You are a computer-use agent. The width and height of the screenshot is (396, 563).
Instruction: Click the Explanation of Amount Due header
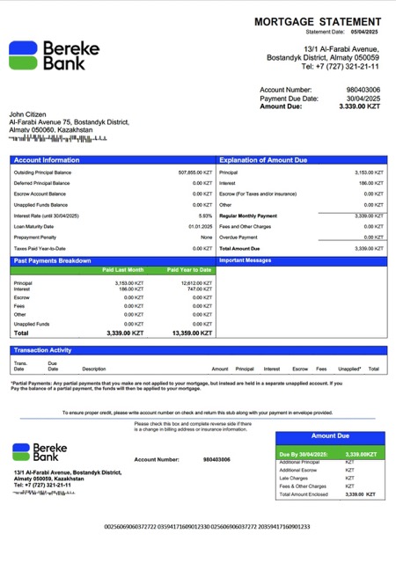click(302, 160)
